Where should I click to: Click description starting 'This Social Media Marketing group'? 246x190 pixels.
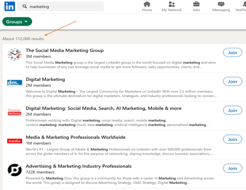(x=121, y=65)
